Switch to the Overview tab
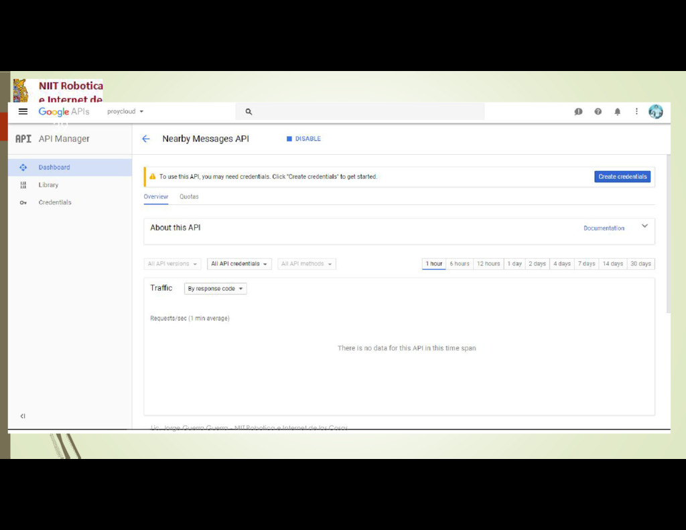686x530 pixels. point(155,197)
